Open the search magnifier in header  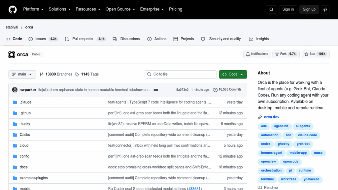click(271, 10)
